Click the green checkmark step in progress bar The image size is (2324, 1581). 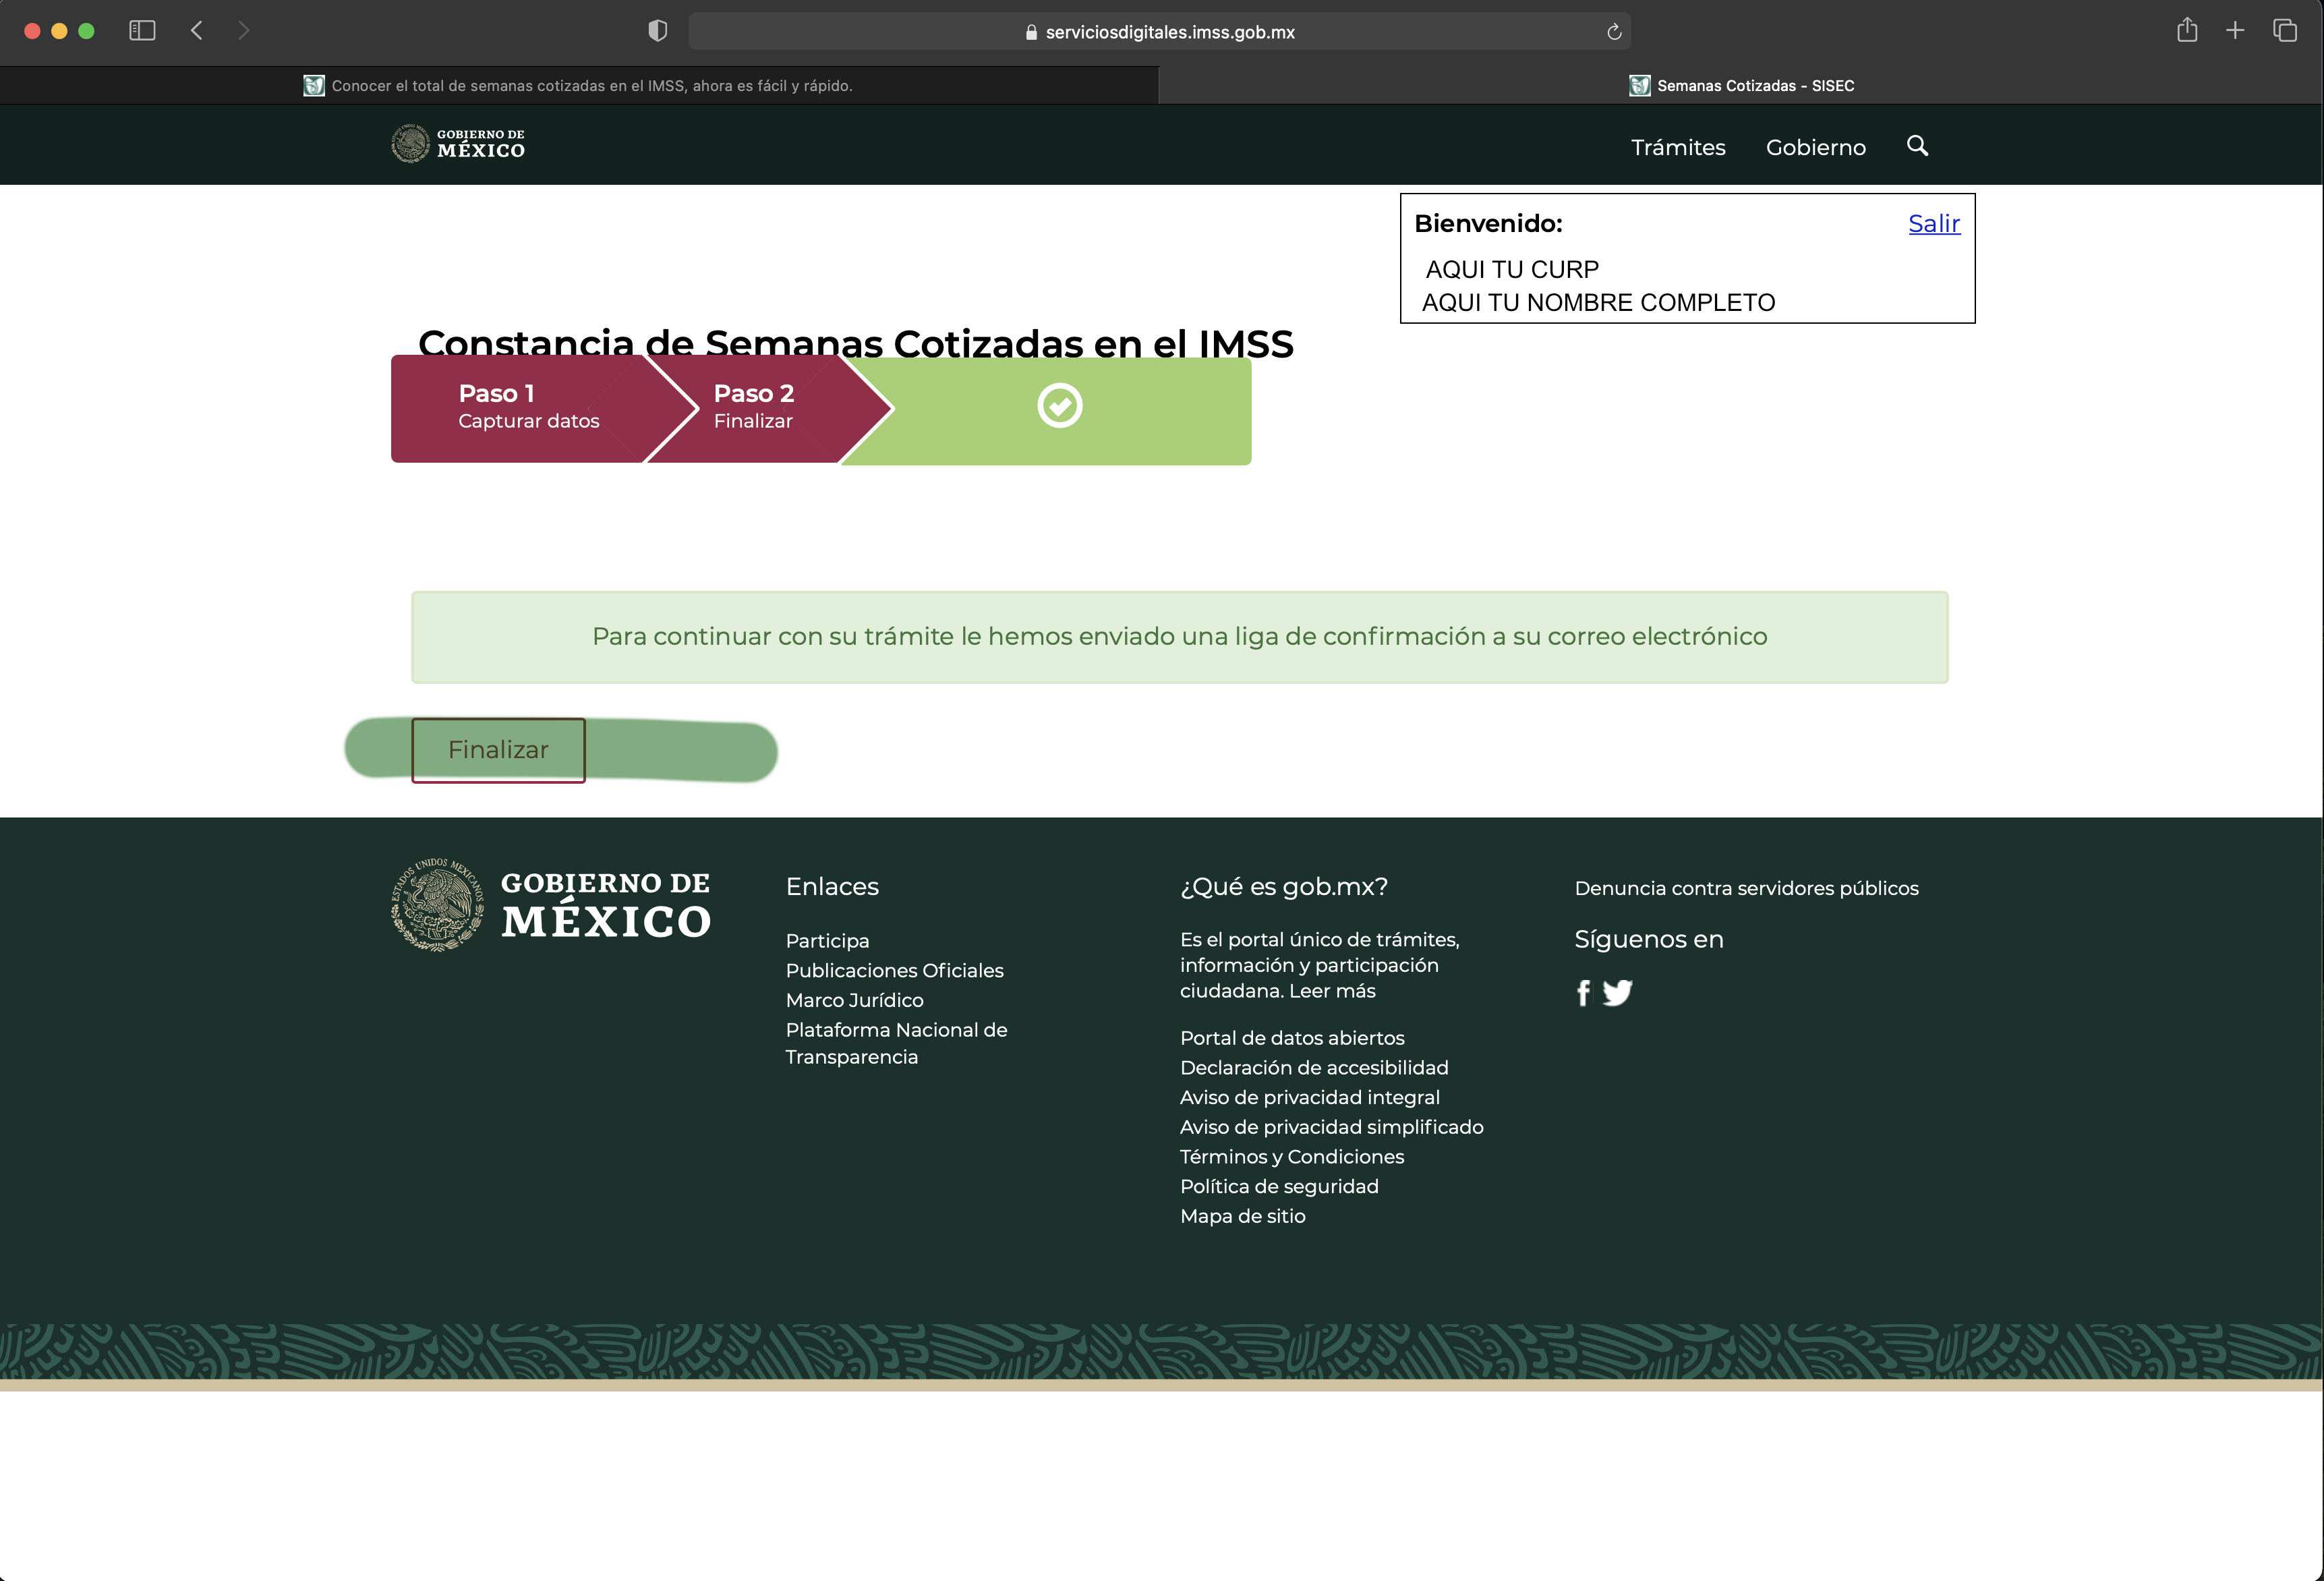pos(1059,406)
